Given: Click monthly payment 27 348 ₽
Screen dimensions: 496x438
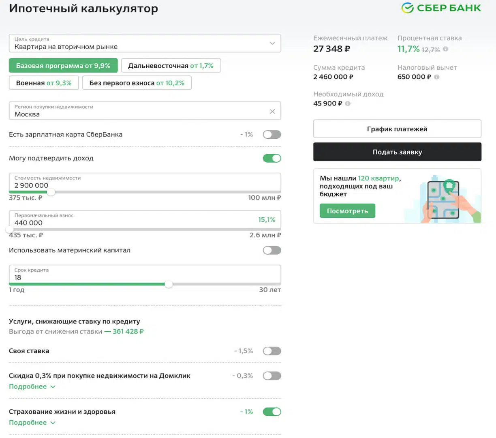Looking at the screenshot, I should click(331, 49).
